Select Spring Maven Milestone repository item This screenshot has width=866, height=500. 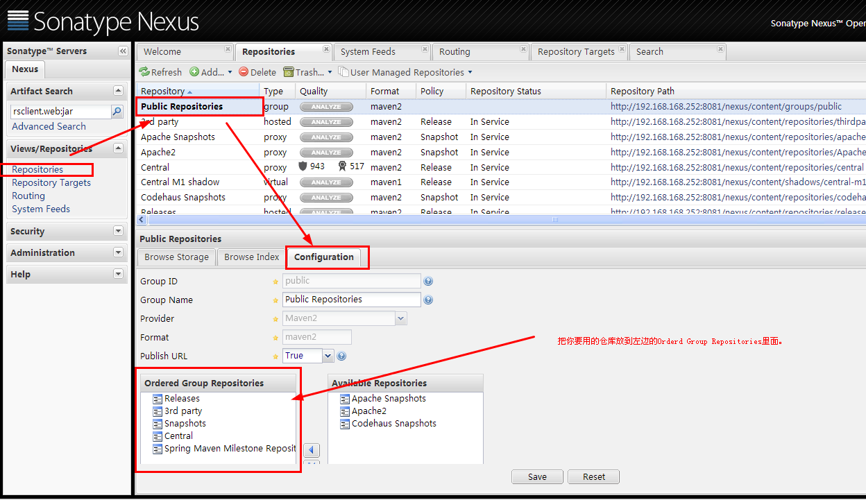pyautogui.click(x=224, y=449)
